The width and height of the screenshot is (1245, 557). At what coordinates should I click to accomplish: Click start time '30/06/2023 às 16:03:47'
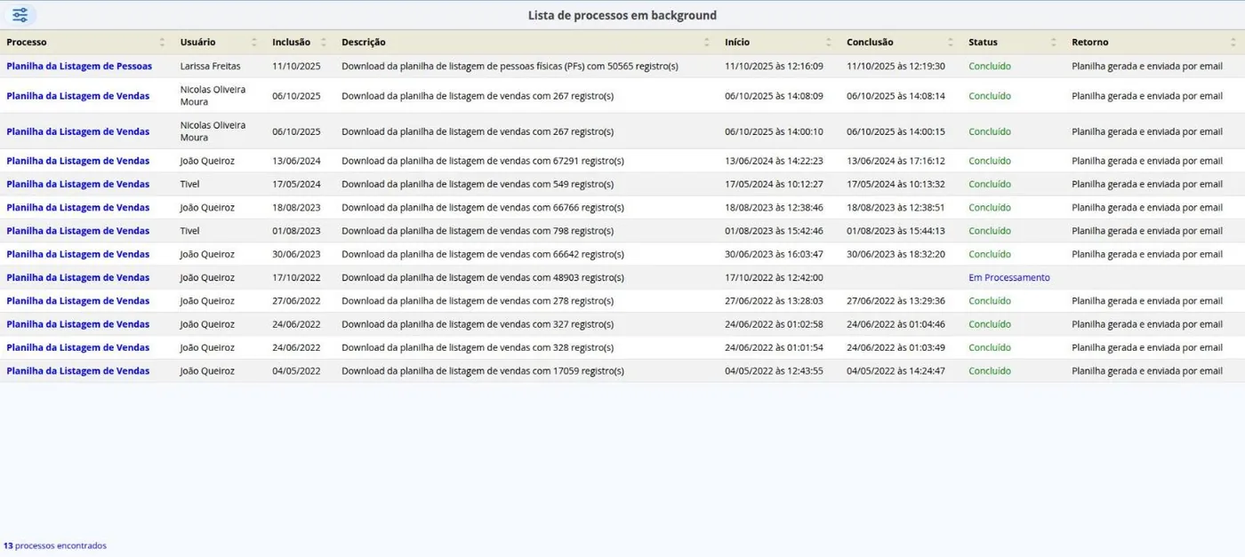(774, 254)
